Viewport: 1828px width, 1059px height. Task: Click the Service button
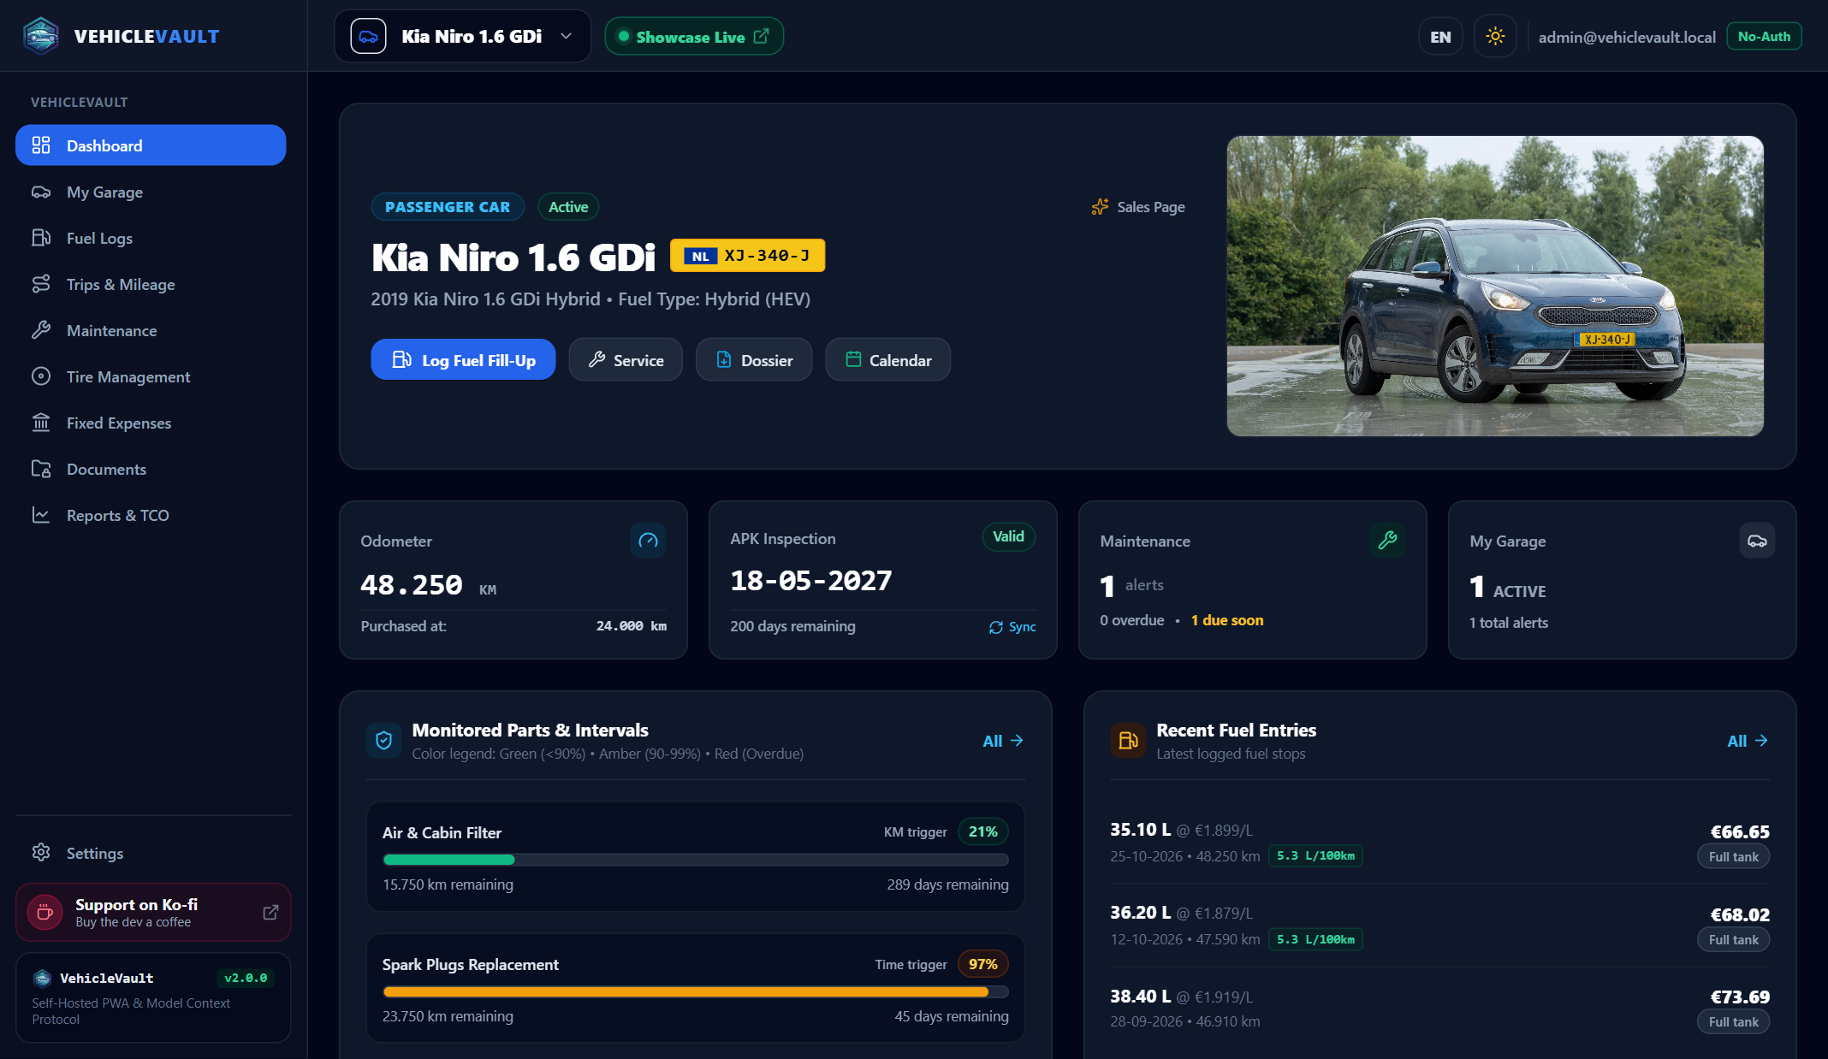pos(626,360)
